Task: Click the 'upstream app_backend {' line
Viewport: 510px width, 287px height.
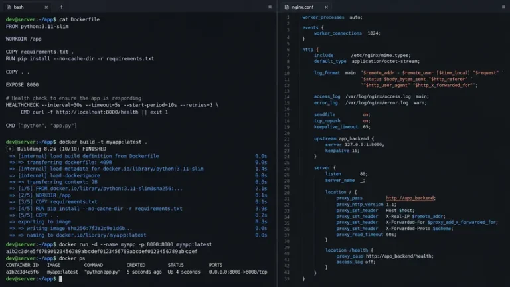Action: (344, 139)
